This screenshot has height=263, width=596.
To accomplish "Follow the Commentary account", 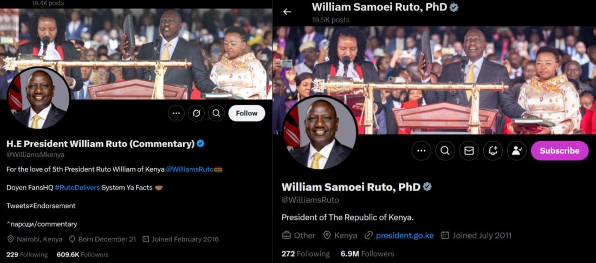I will click(247, 113).
